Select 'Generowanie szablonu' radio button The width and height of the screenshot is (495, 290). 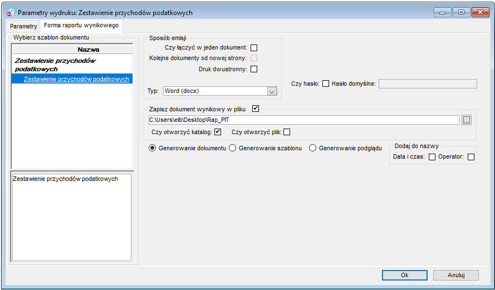coord(232,148)
